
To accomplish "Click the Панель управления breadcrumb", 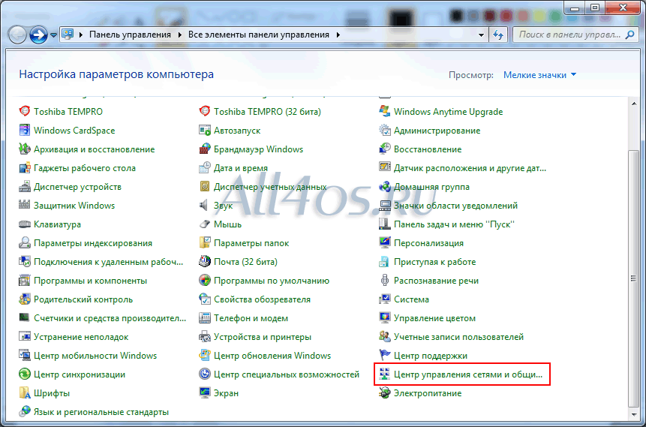I will 131,35.
